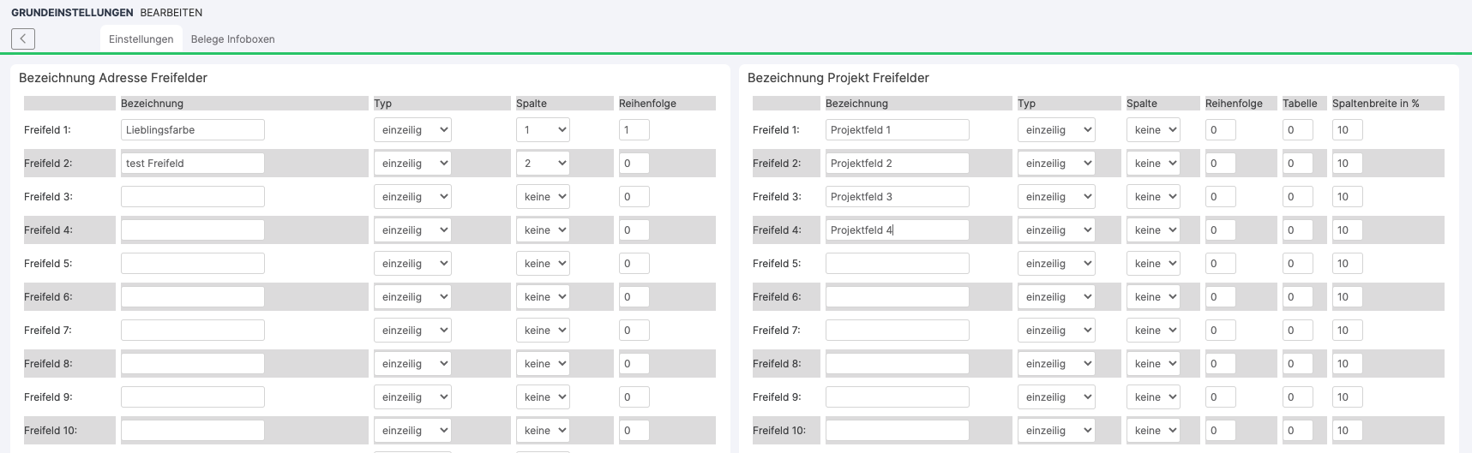Click the back arrow icon
Viewport: 1472px width, 453px height.
(23, 39)
